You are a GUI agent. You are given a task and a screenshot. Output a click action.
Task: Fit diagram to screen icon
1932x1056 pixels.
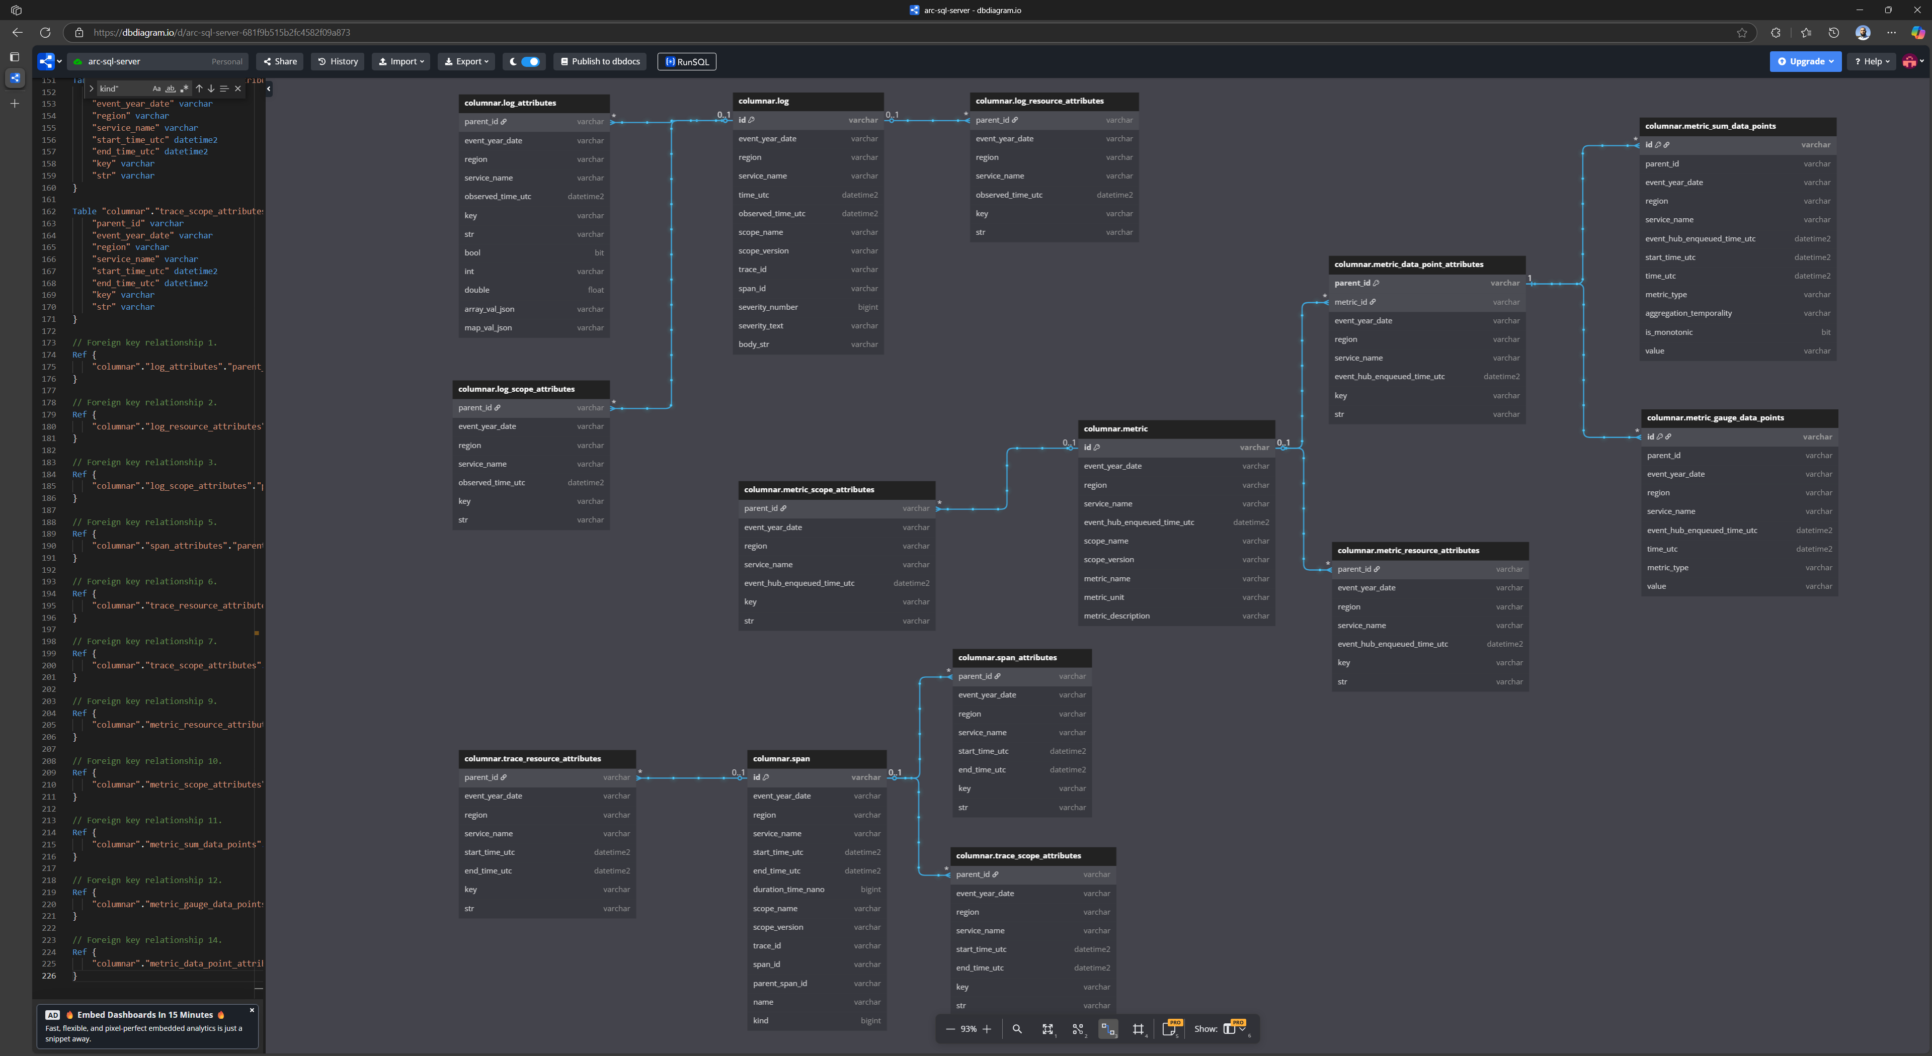[1048, 1029]
